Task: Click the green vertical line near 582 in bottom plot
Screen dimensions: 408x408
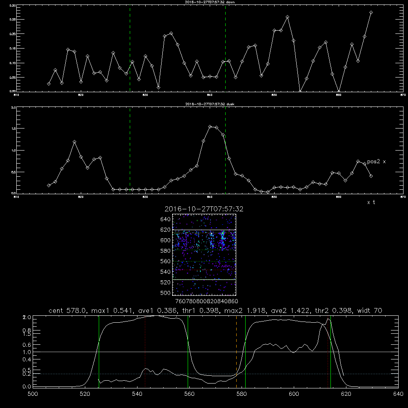Action: point(245,352)
